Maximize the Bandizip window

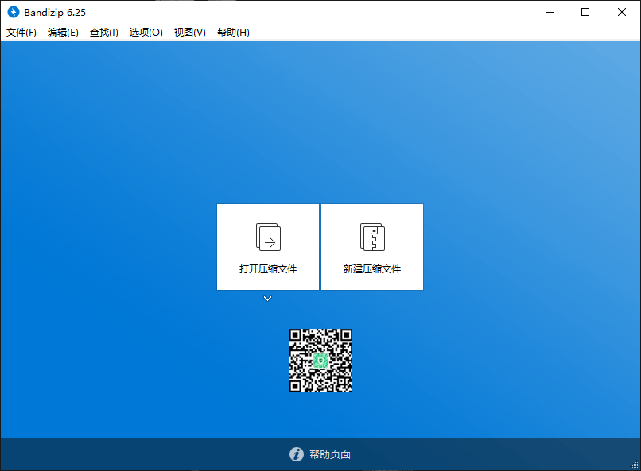(585, 12)
